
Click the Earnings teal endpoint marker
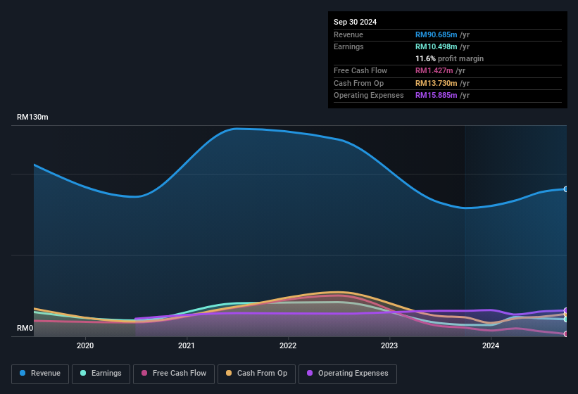(566, 319)
